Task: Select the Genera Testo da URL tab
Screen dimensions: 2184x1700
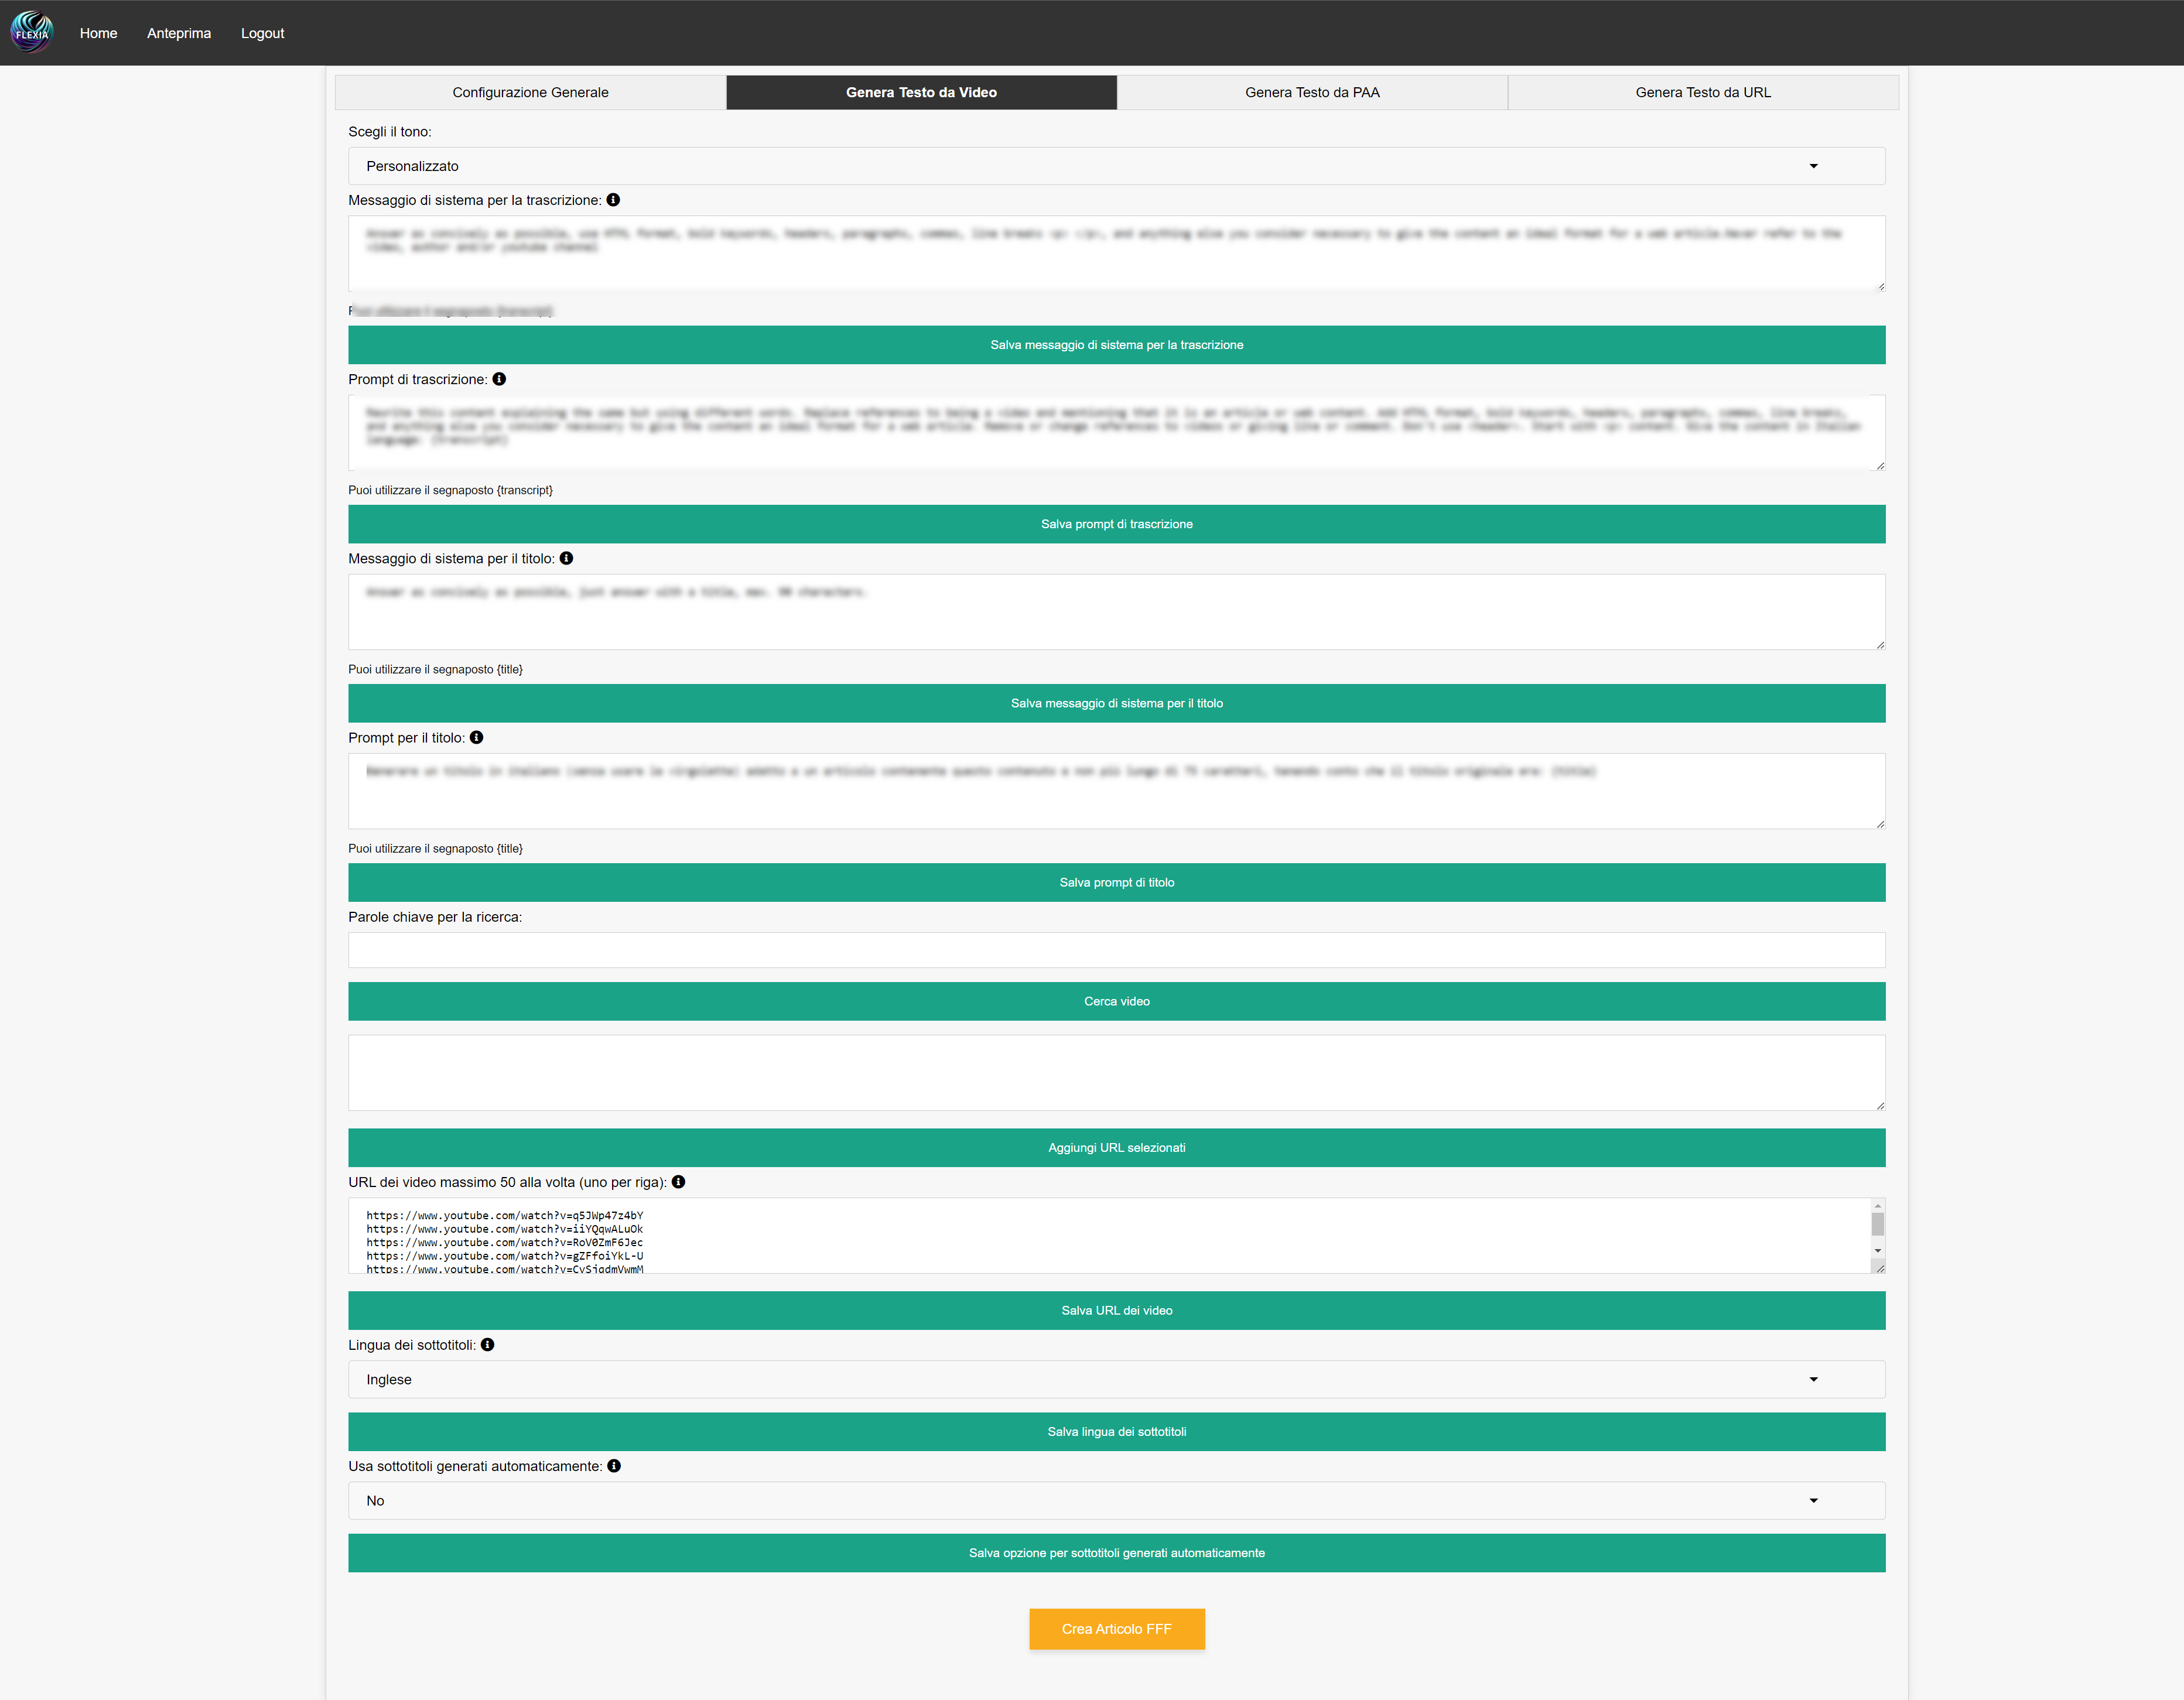Action: click(1702, 92)
